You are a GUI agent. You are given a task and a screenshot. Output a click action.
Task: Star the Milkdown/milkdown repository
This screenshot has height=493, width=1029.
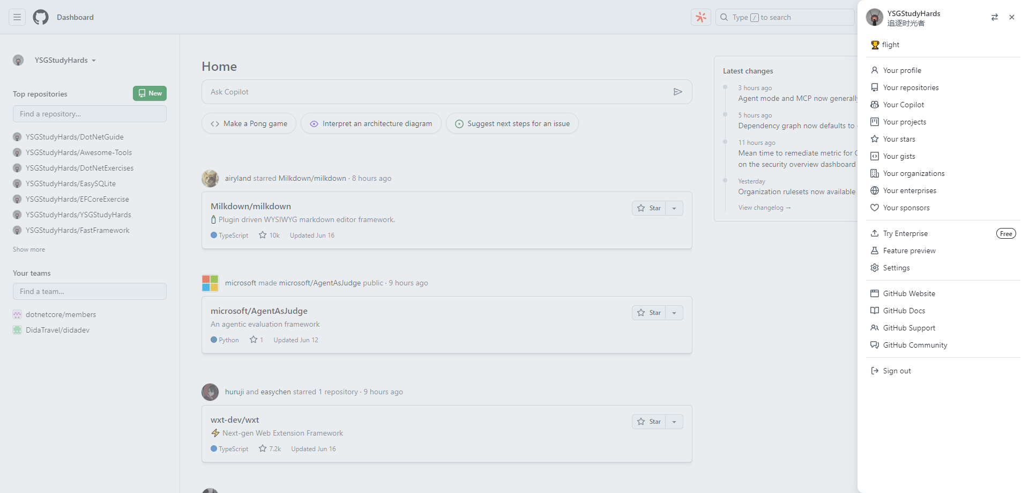(x=649, y=208)
